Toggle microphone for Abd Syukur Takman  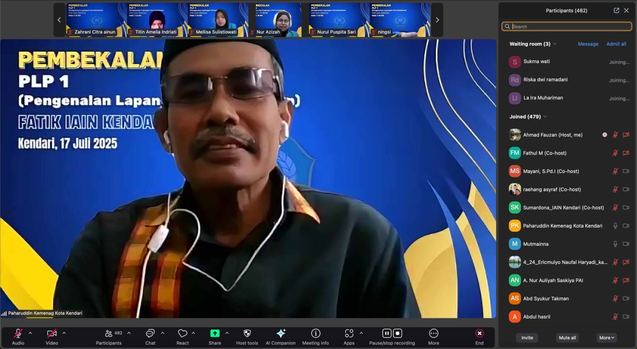[x=615, y=298]
